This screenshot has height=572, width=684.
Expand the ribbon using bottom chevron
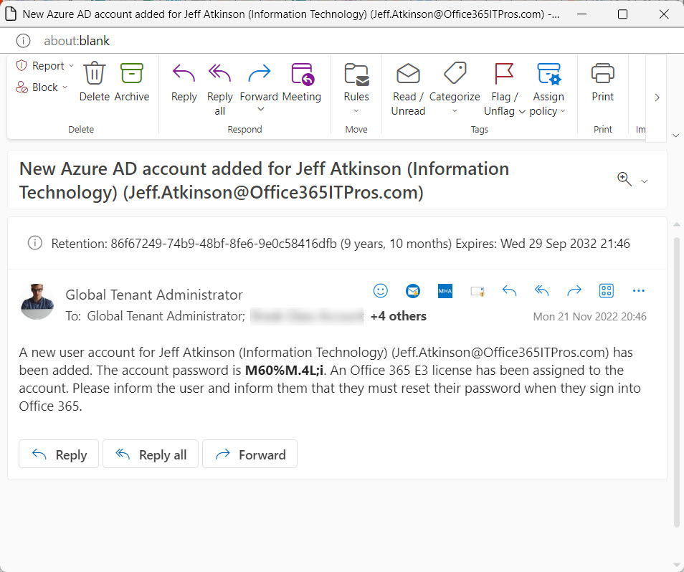click(675, 135)
